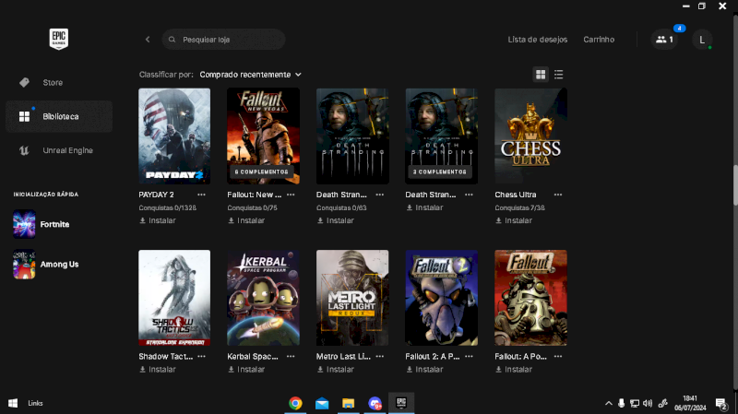Click the taskbar clock and date
The image size is (738, 414).
[x=690, y=403]
